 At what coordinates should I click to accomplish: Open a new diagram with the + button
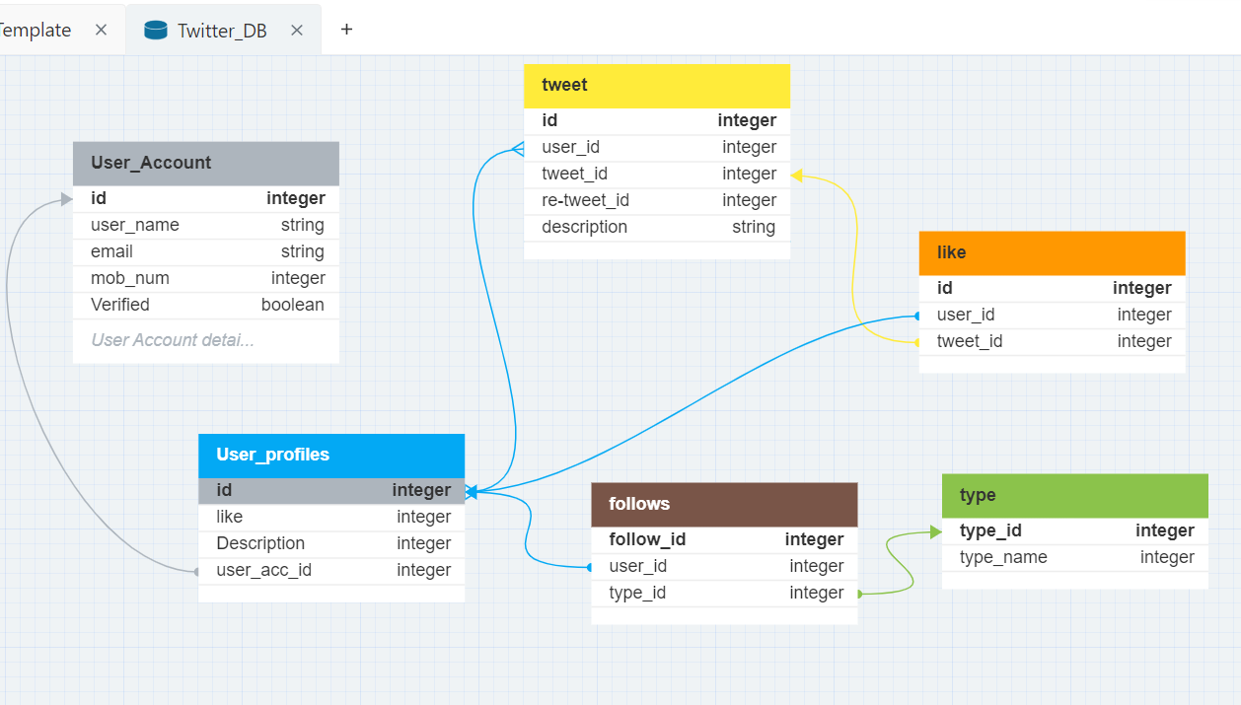point(346,30)
